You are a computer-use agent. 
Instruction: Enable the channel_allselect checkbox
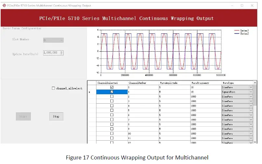pos(53,88)
